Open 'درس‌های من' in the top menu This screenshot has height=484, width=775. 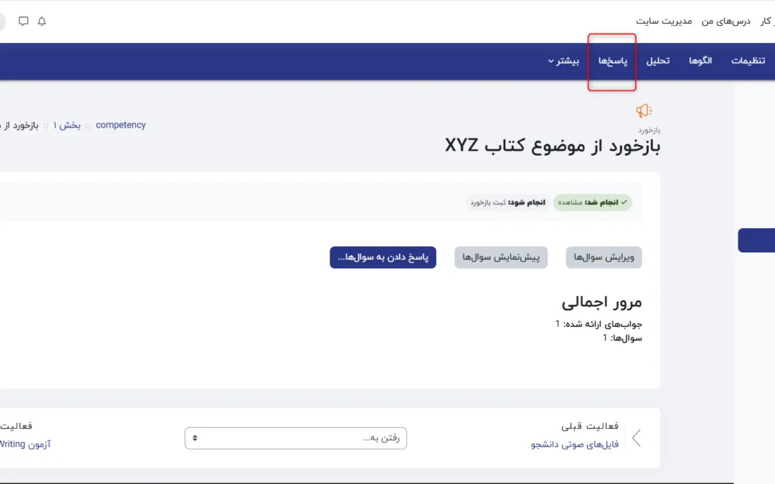[x=725, y=22]
